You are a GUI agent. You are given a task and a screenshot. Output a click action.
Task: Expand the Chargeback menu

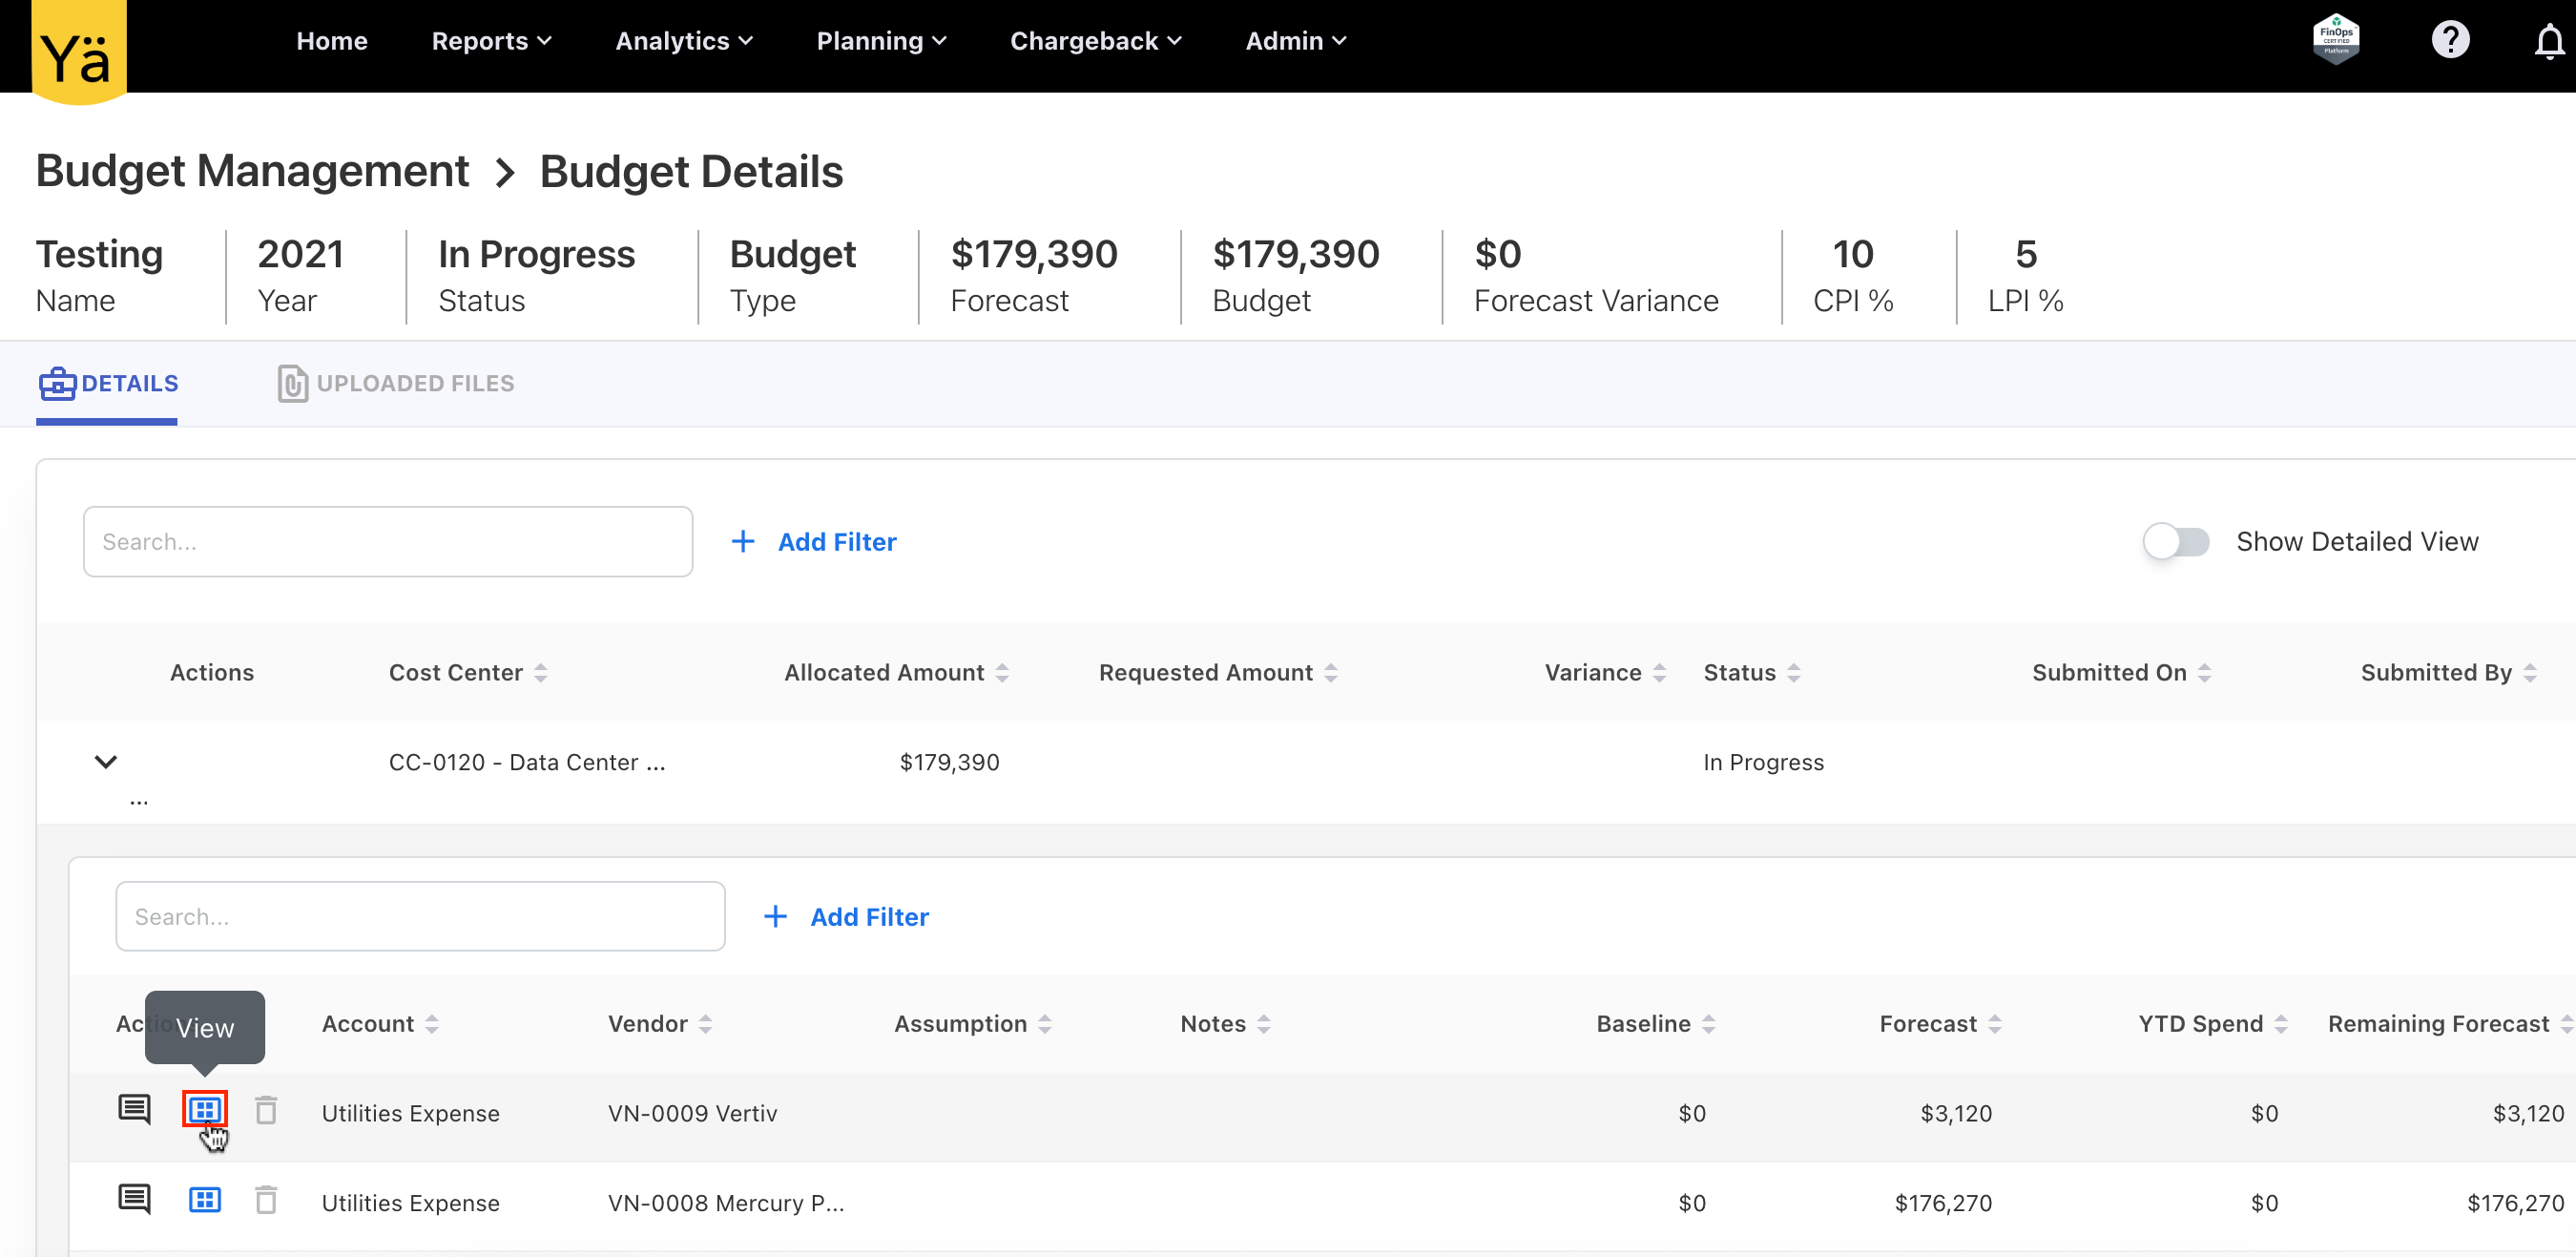coord(1095,41)
